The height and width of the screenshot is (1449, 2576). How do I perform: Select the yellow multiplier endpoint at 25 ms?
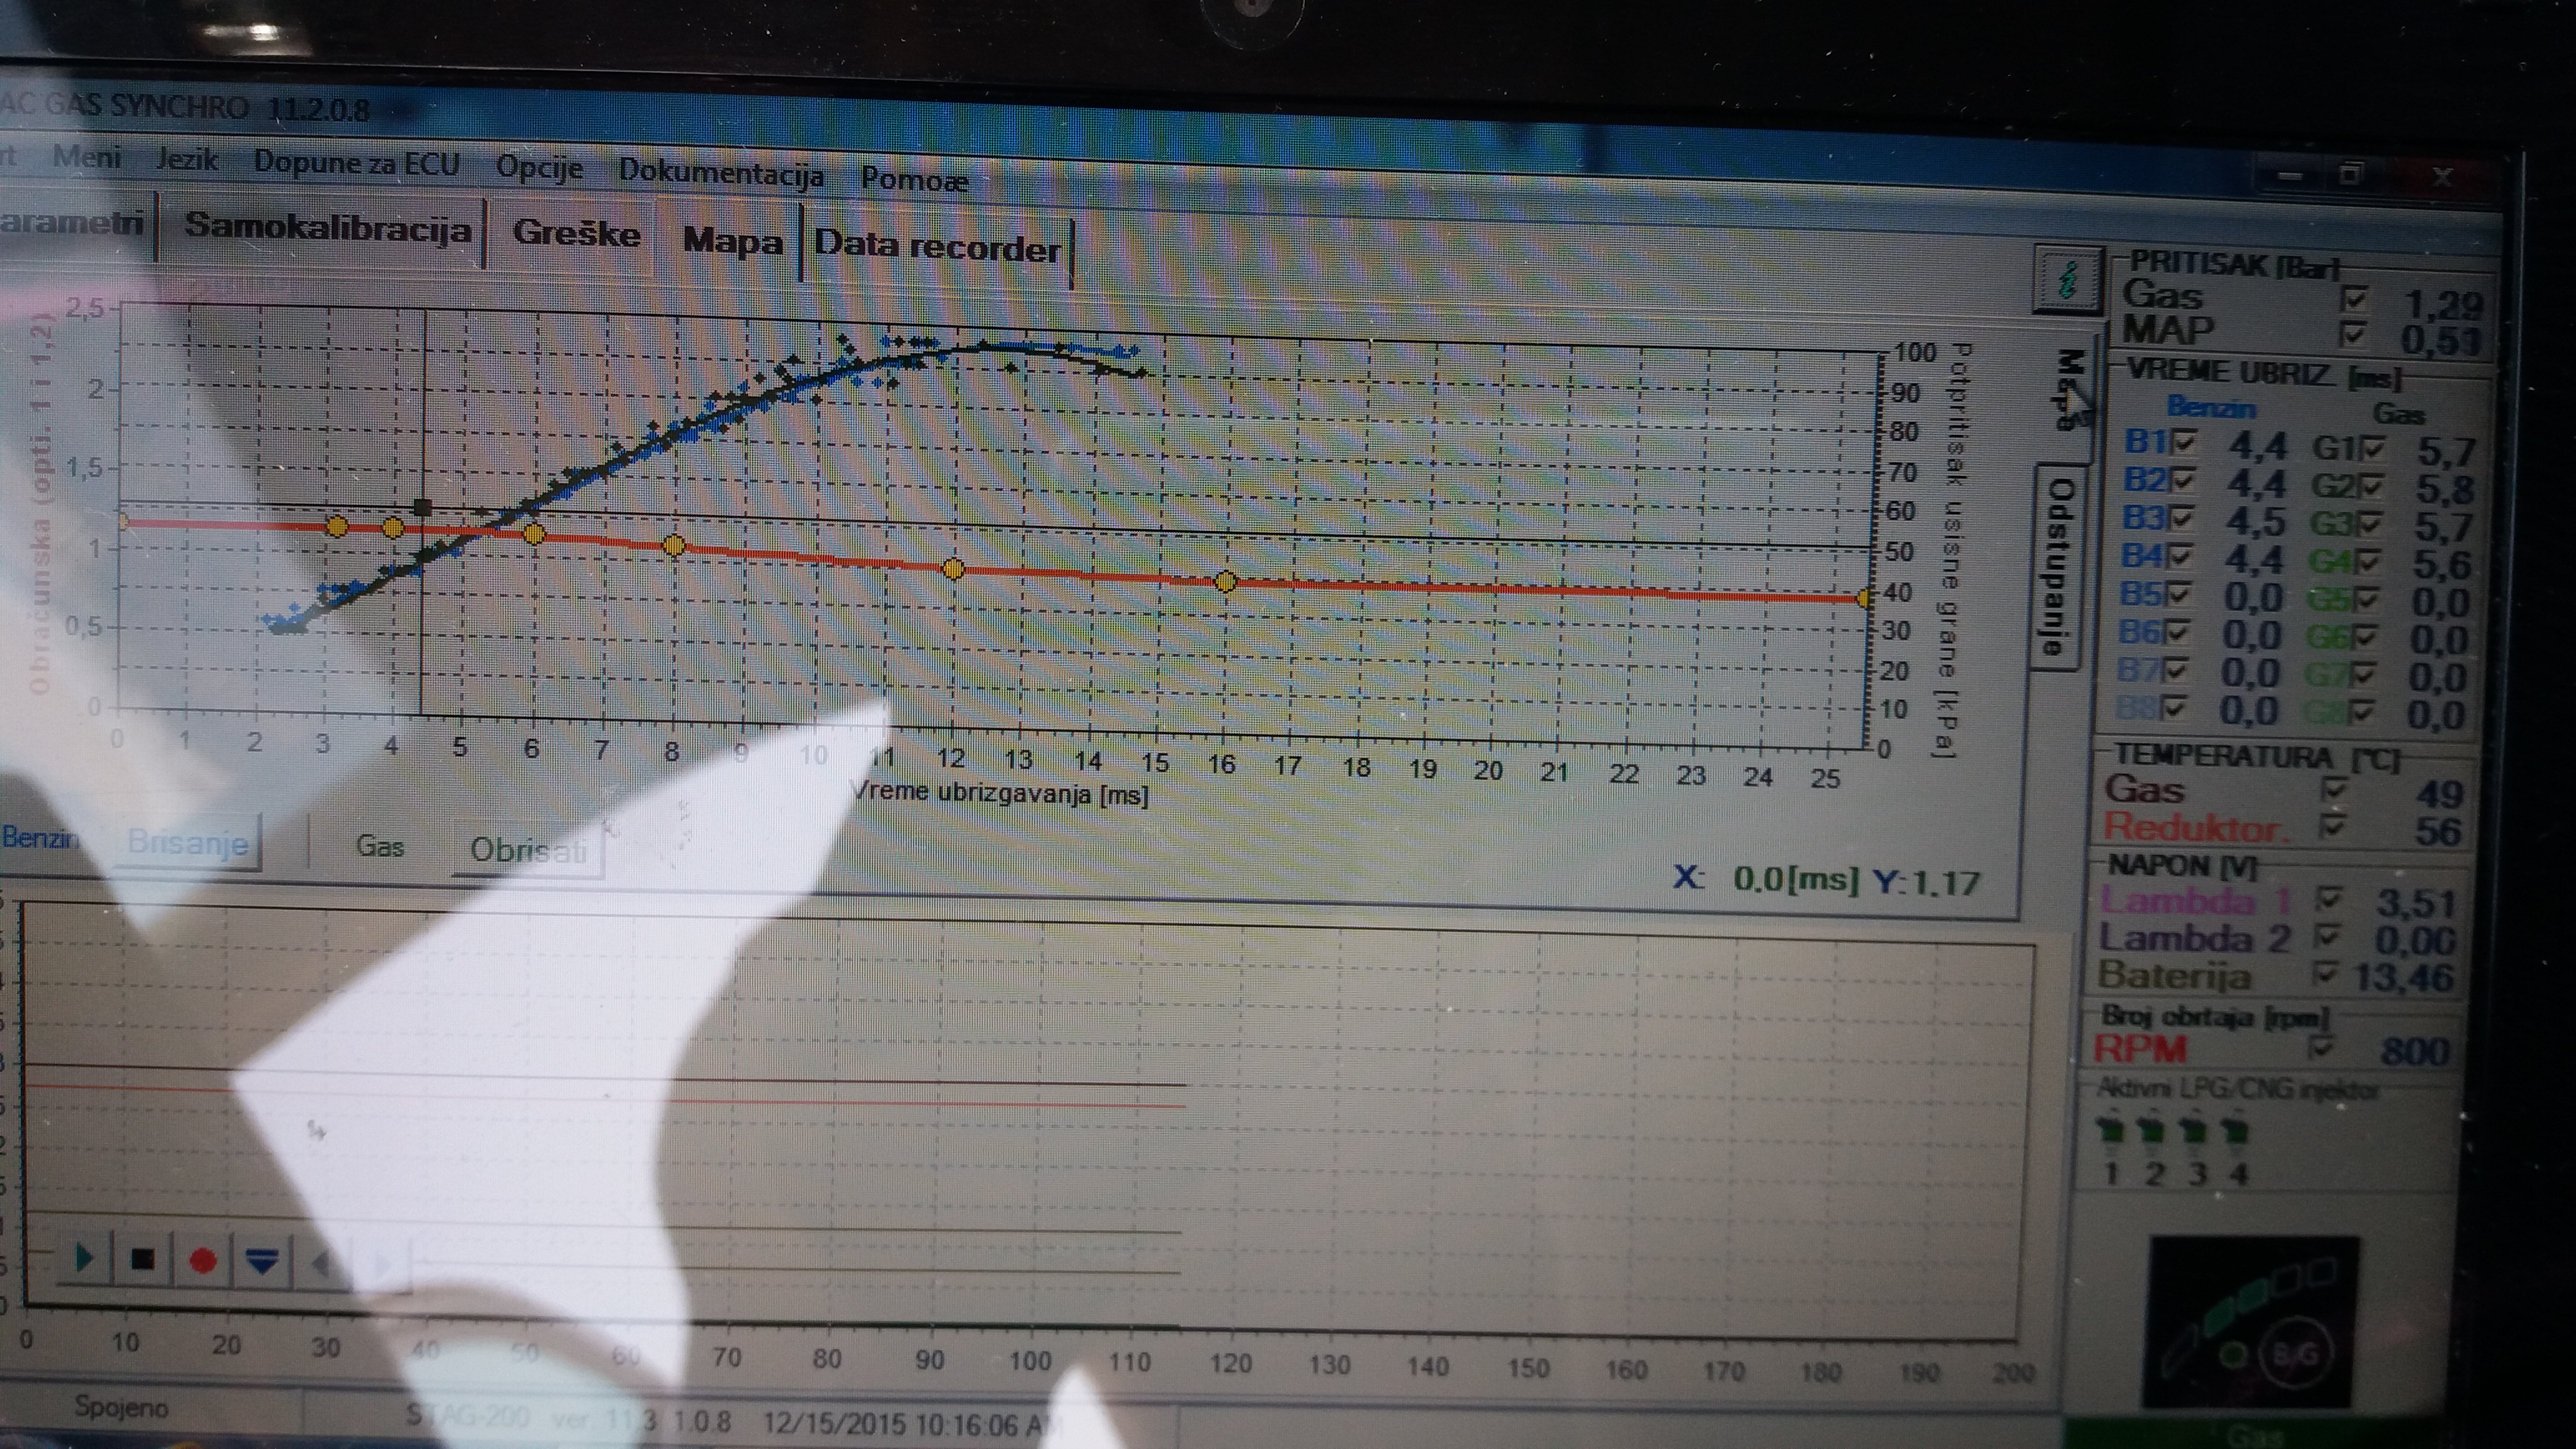[1864, 598]
